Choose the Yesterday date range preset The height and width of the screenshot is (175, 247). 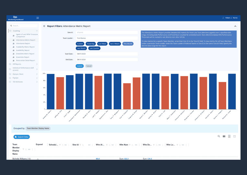(x=91, y=43)
